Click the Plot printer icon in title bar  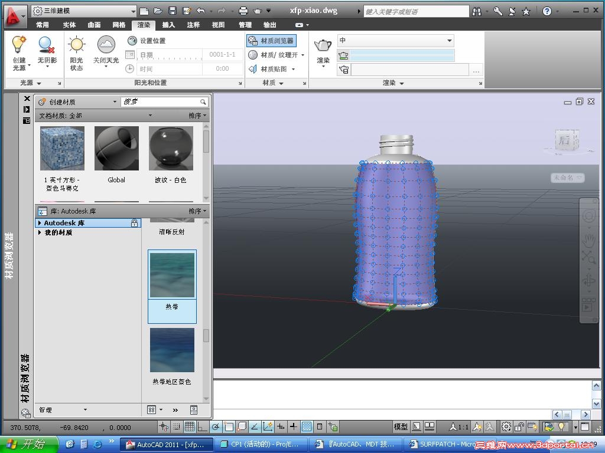point(243,11)
